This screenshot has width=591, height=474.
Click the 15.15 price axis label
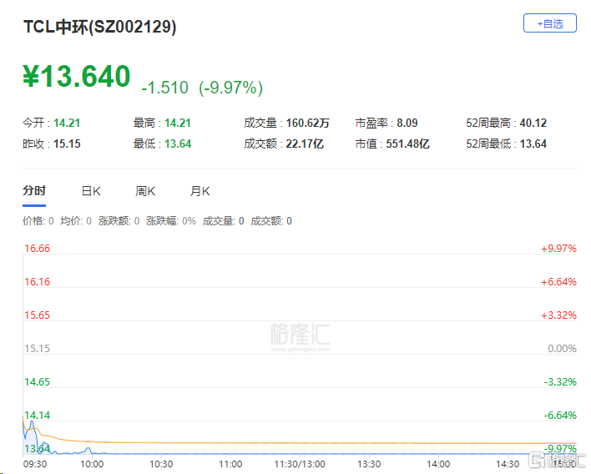tap(37, 349)
